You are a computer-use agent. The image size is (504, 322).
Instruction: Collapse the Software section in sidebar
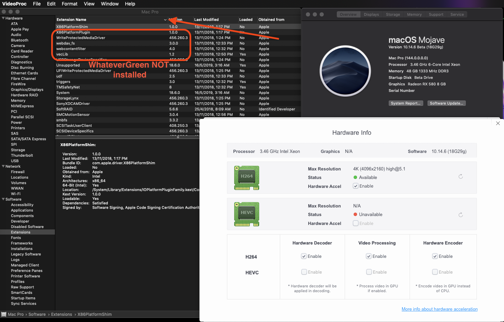(3, 199)
